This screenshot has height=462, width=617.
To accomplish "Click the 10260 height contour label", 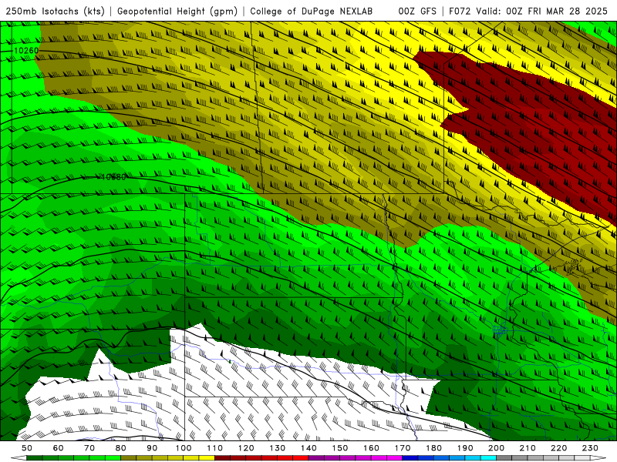I will point(26,51).
